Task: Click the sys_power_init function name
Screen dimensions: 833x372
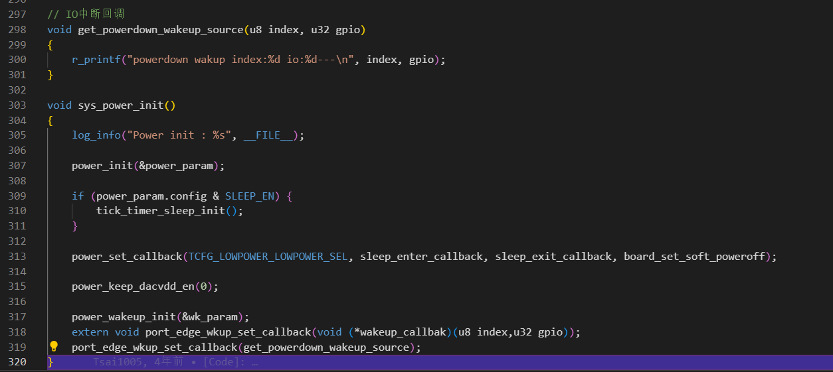Action: [120, 105]
